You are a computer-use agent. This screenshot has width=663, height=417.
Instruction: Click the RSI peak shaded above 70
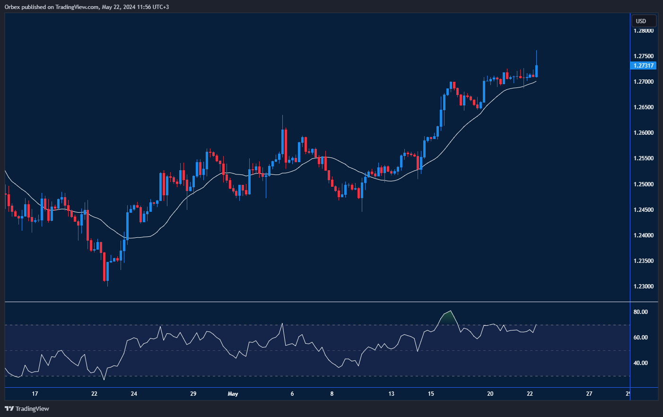pos(447,316)
